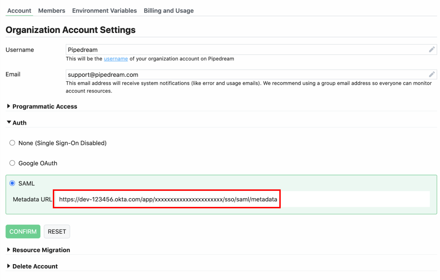Select None (Single Sign-On Disabled) option
This screenshot has width=440, height=280.
pos(12,143)
